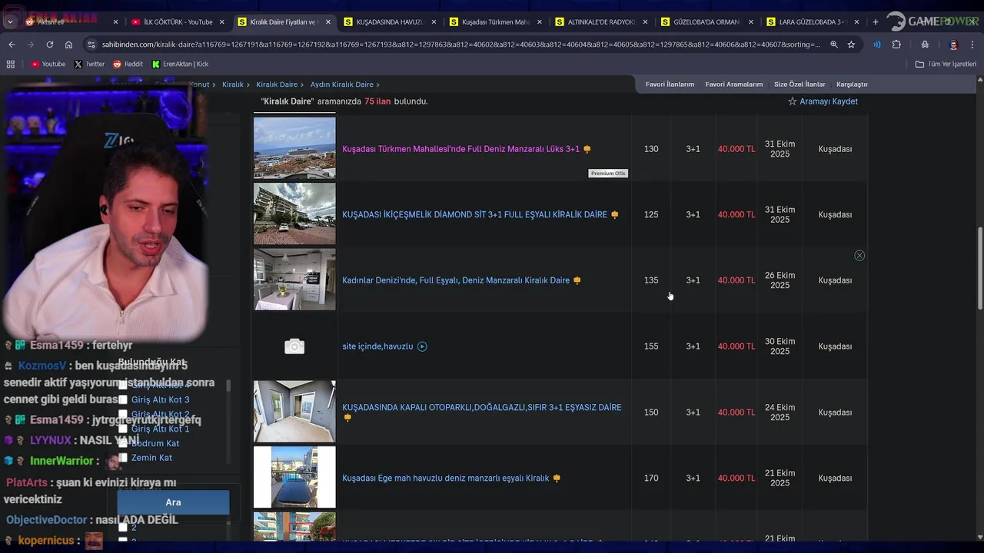Click the '170' area value in Ege mah row
The height and width of the screenshot is (553, 984).
(x=651, y=478)
